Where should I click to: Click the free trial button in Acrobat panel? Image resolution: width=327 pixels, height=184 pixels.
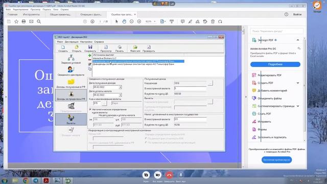click(277, 160)
